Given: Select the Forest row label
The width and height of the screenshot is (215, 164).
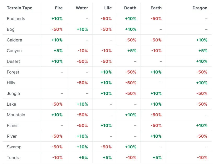Looking at the screenshot, I should [x=13, y=72].
